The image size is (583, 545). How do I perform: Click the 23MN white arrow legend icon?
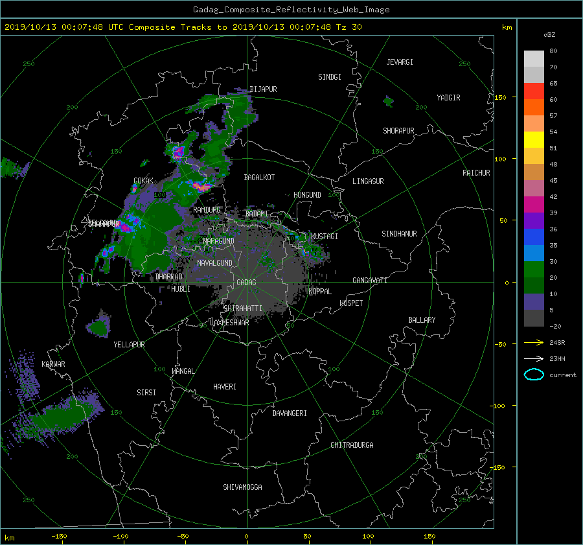point(534,358)
